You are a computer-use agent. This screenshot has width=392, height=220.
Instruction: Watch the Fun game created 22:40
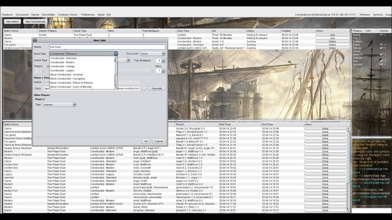(332, 45)
